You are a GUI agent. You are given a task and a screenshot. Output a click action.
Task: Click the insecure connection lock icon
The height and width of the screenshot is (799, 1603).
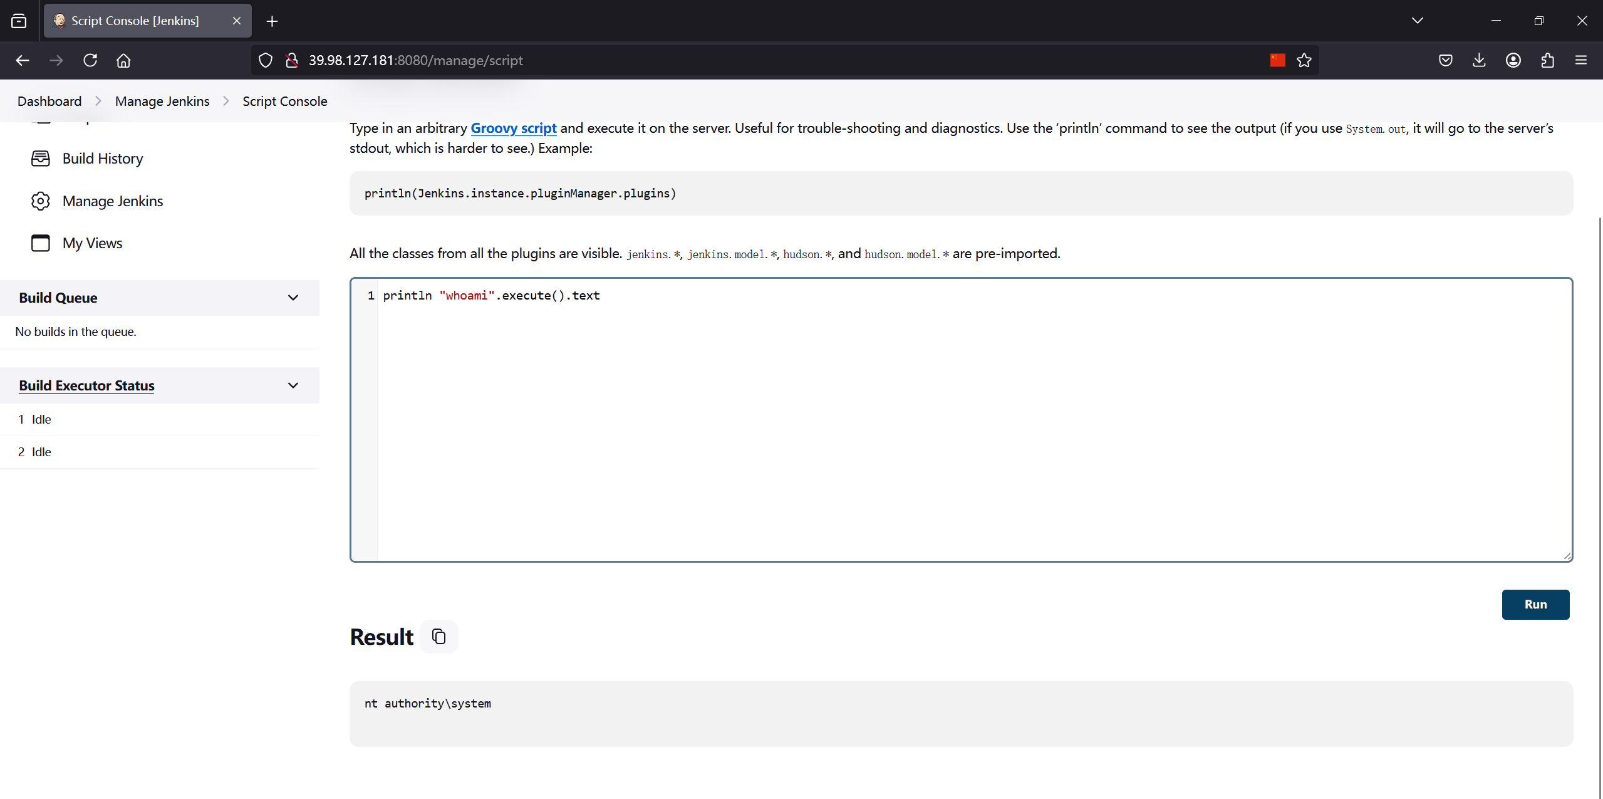pyautogui.click(x=291, y=60)
